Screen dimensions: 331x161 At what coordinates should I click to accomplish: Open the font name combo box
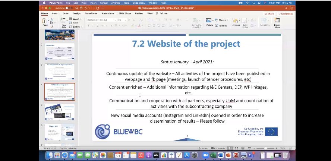pyautogui.click(x=101, y=20)
